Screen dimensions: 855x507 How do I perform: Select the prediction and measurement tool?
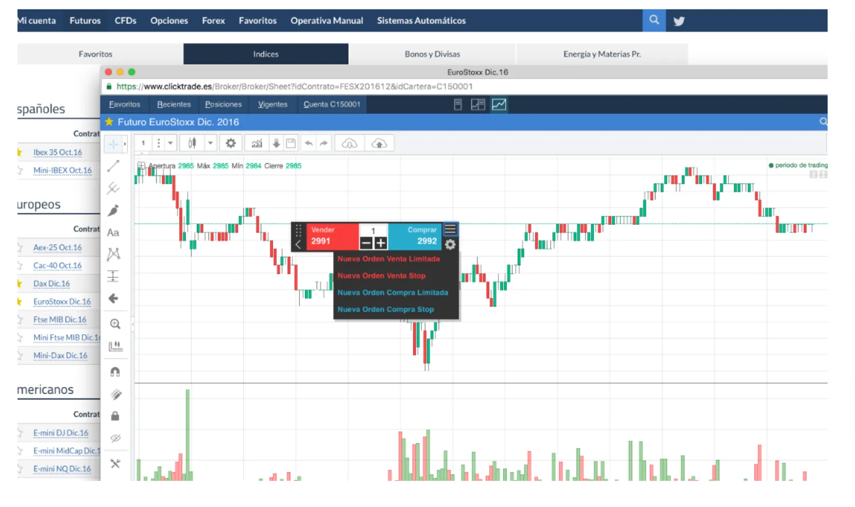pos(113,276)
